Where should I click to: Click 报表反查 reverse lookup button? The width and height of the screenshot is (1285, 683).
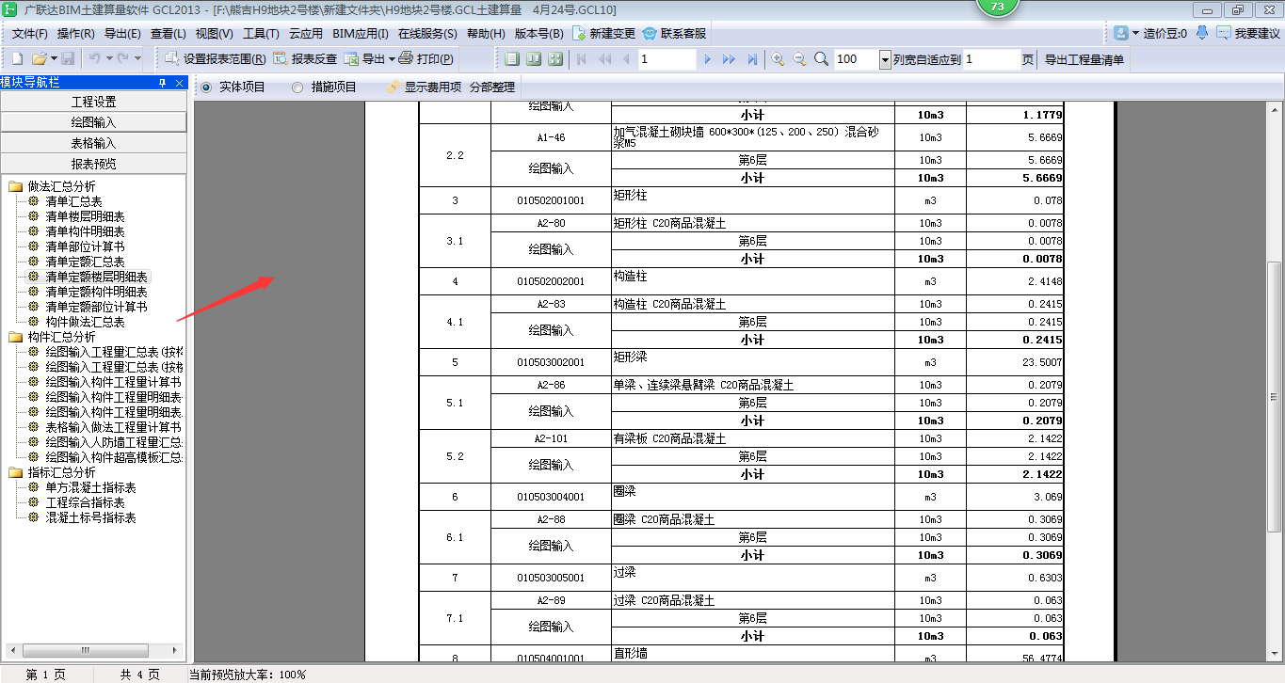tap(305, 58)
